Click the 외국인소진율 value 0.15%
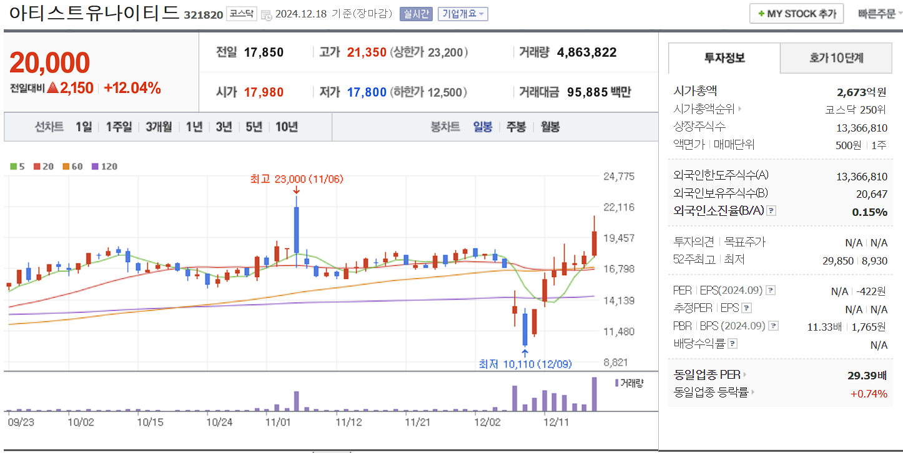The height and width of the screenshot is (453, 903). [869, 212]
